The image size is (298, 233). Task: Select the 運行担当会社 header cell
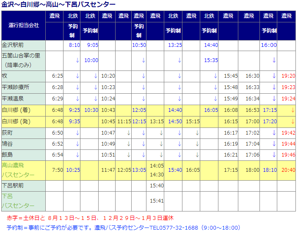[24, 25]
